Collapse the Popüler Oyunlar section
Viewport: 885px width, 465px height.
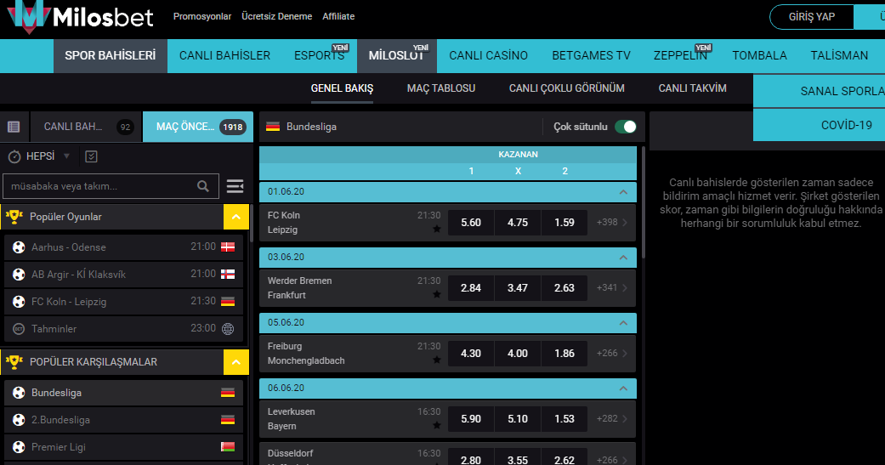click(236, 217)
